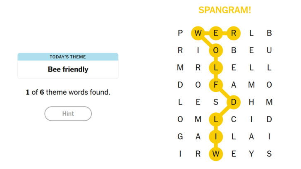Click the highlighted D in the spangram
The width and height of the screenshot is (301, 169).
click(x=234, y=102)
